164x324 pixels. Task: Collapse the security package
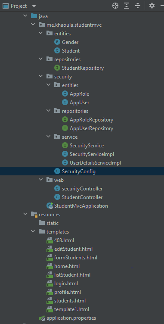pos(41,77)
